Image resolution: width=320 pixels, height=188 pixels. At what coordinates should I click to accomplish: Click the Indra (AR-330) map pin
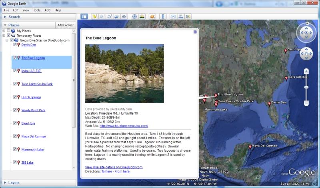286,78
